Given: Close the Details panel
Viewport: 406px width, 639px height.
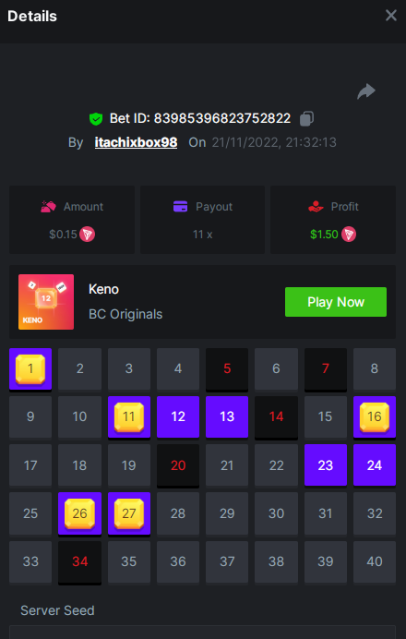Looking at the screenshot, I should coord(391,16).
